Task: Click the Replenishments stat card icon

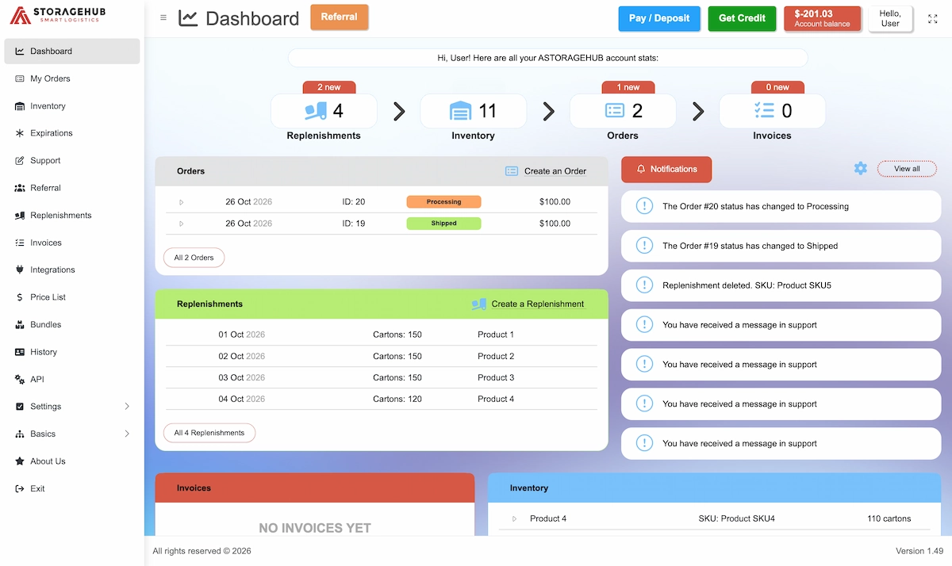Action: (x=316, y=111)
